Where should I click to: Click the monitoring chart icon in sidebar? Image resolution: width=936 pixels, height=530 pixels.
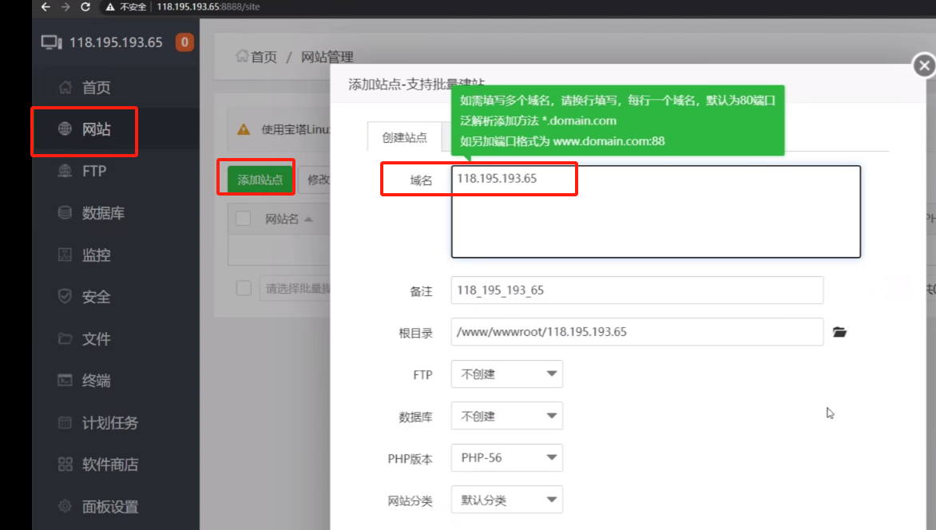(65, 255)
